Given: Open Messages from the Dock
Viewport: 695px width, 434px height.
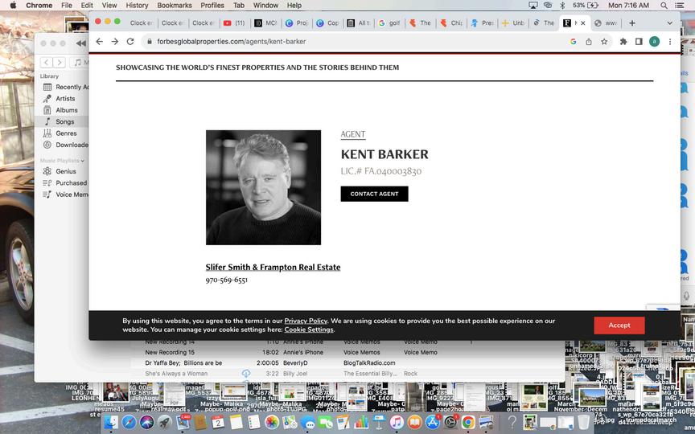Looking at the screenshot, I should point(307,423).
